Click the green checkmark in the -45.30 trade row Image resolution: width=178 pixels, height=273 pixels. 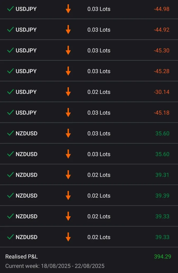(x=10, y=50)
